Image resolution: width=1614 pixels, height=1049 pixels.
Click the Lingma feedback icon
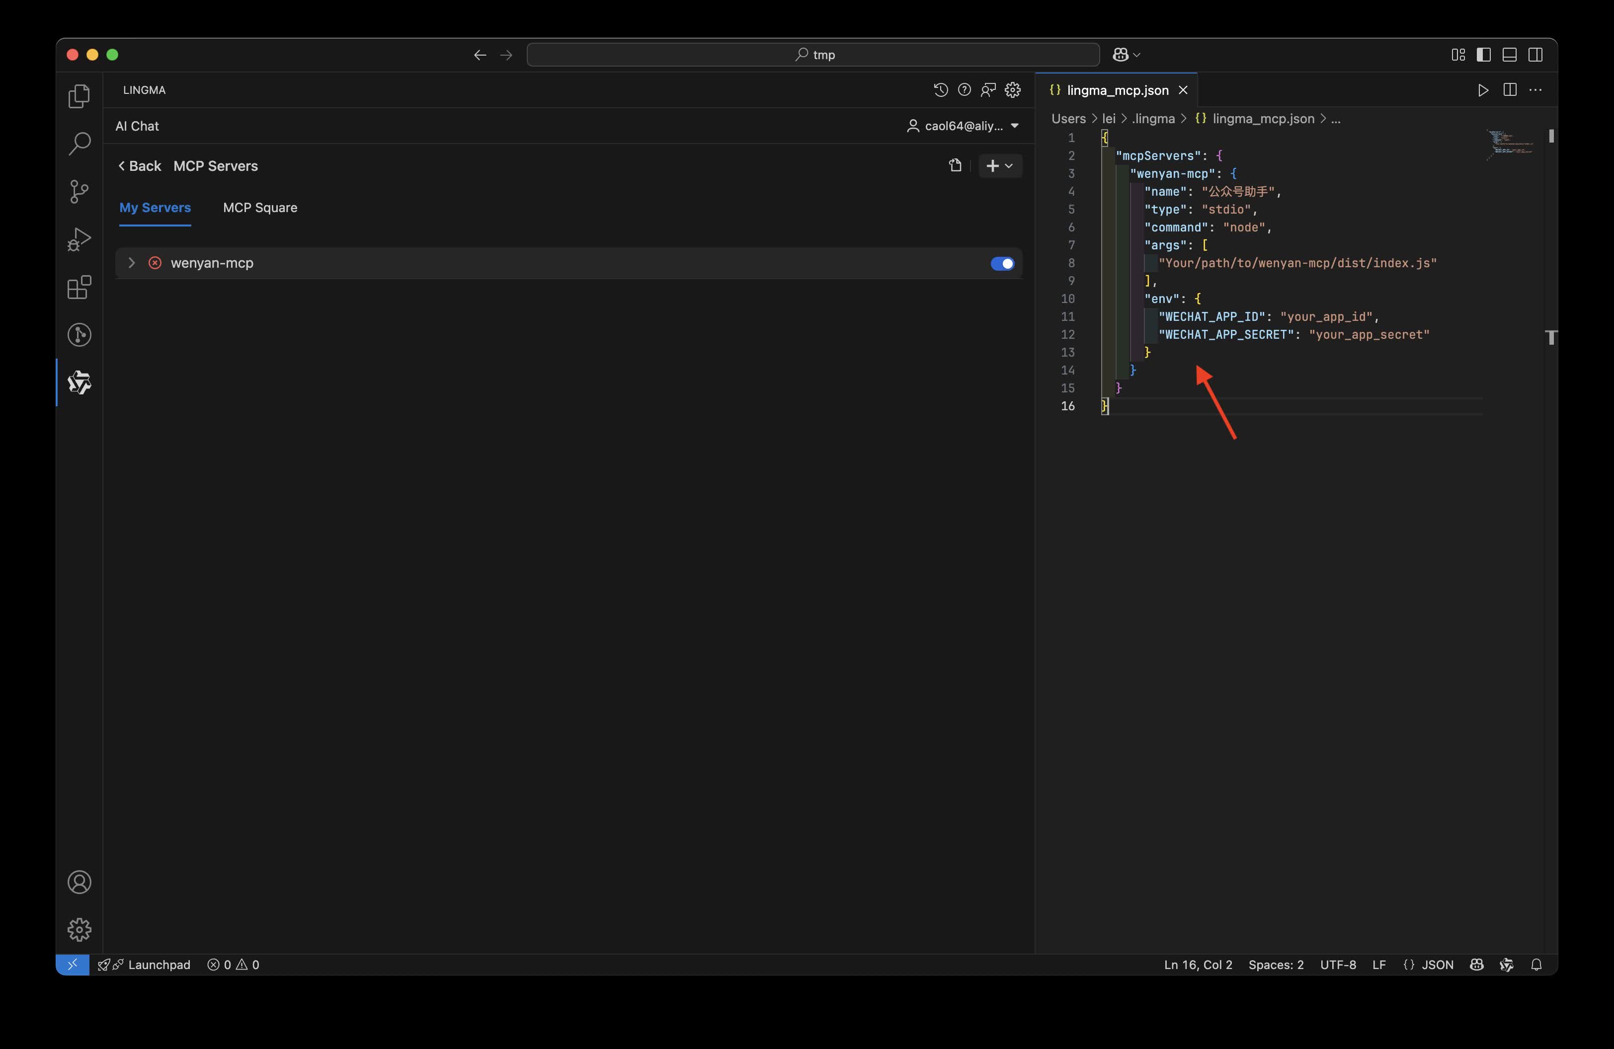point(989,90)
